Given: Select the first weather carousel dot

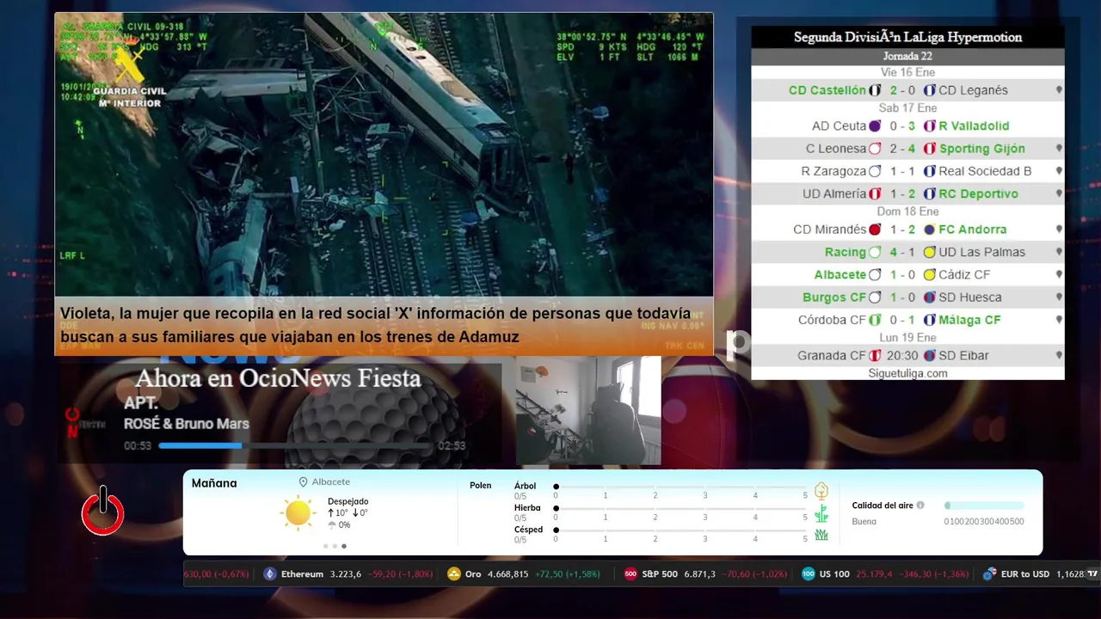Looking at the screenshot, I should [325, 546].
